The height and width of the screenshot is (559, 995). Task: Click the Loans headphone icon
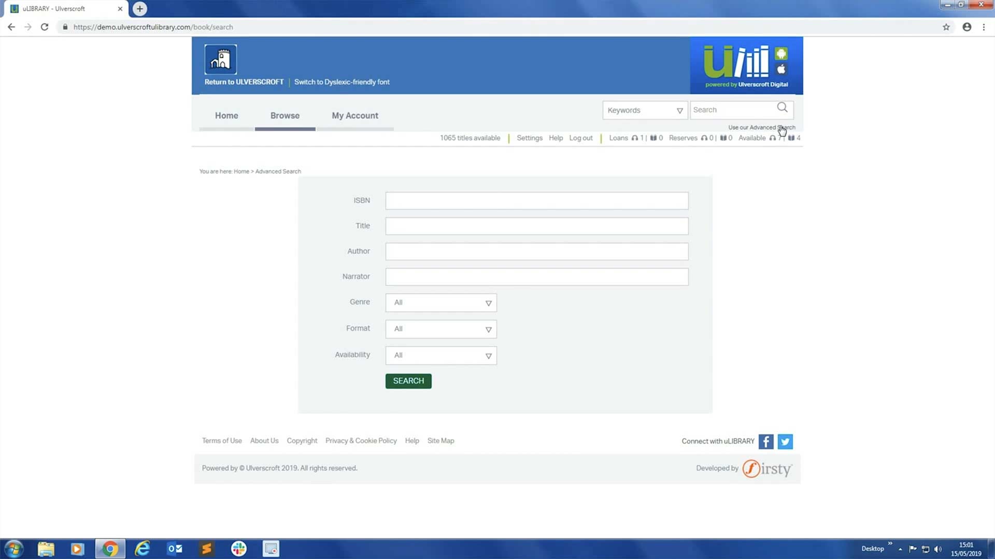(x=633, y=138)
